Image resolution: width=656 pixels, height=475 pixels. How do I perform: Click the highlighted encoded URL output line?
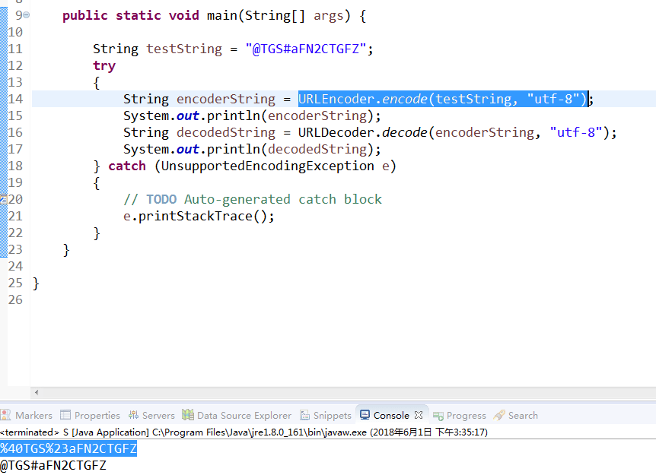[68, 448]
